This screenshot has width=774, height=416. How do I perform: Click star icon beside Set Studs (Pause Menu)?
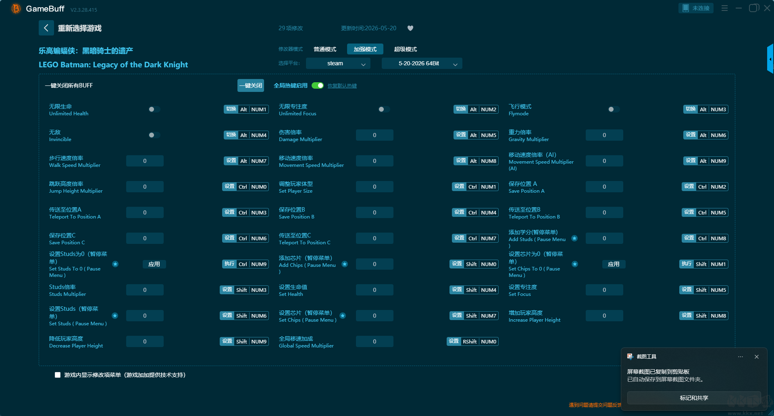coord(115,316)
